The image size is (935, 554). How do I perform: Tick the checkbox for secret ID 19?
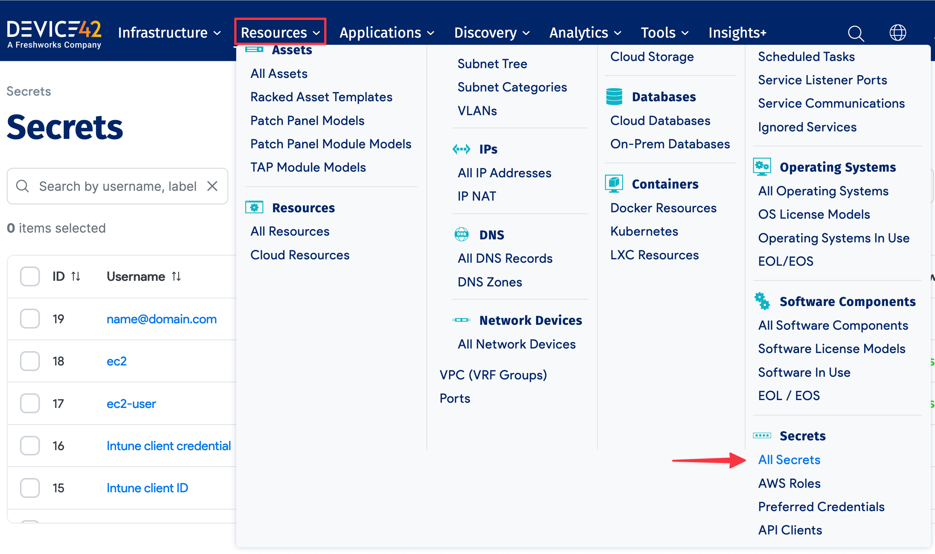(x=30, y=319)
